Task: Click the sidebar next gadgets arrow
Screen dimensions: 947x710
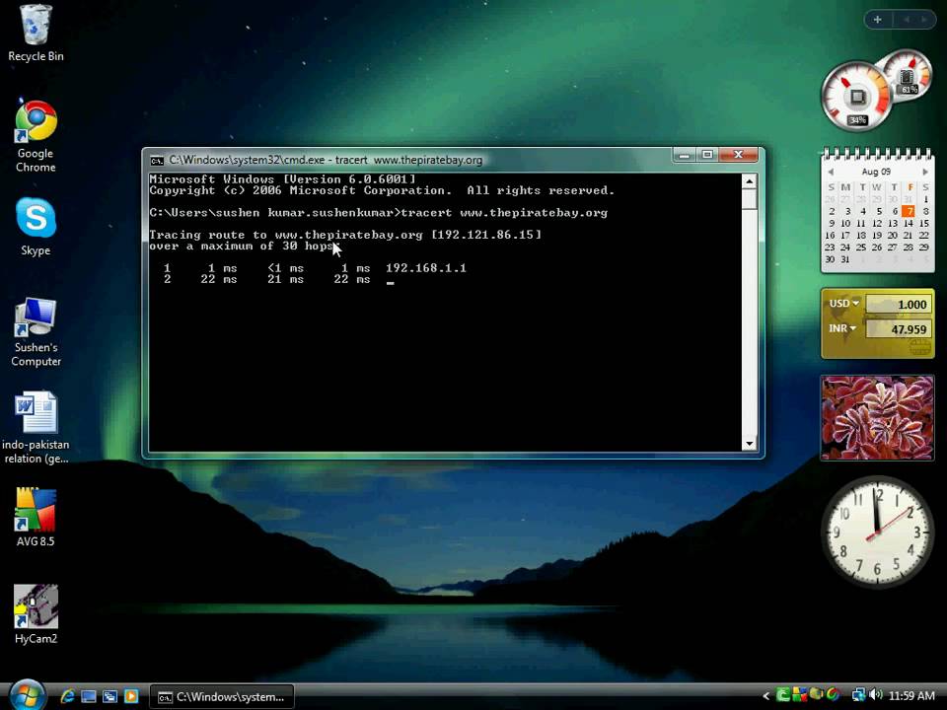Action: [x=924, y=20]
